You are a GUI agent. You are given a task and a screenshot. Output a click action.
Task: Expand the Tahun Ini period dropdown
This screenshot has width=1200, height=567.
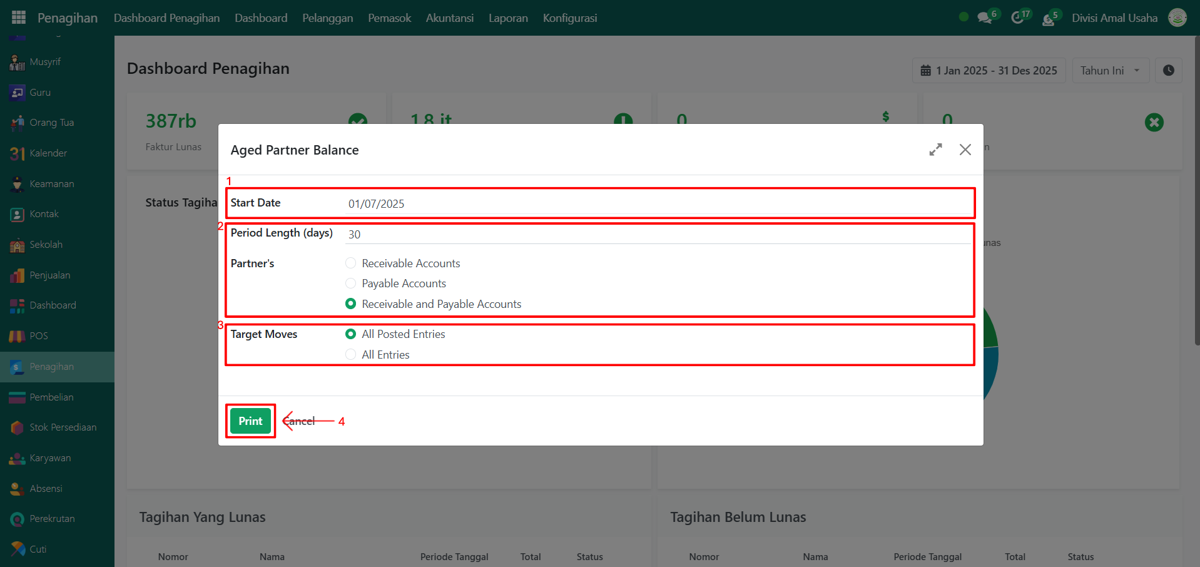[1111, 71]
